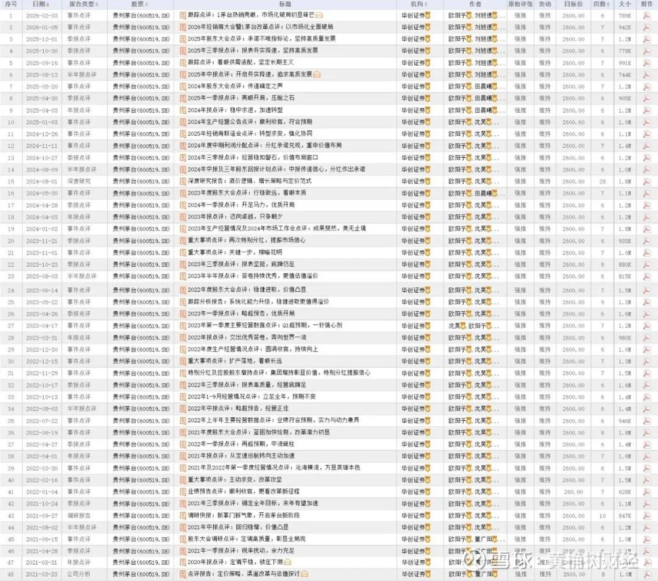Open report 2023年半年报点评：答卷持续优秀
Viewport: 658px width, 581px height.
tap(253, 276)
